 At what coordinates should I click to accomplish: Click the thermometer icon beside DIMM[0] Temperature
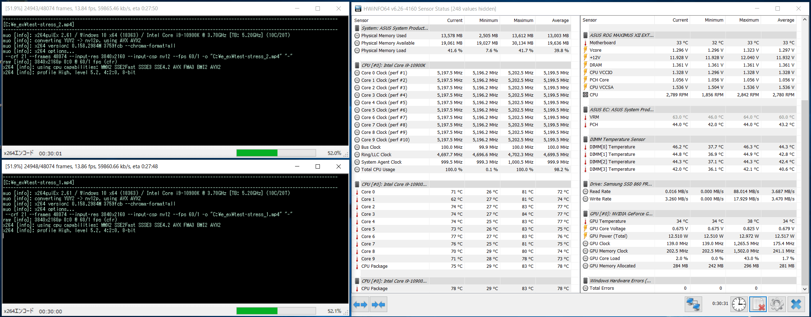click(x=585, y=147)
